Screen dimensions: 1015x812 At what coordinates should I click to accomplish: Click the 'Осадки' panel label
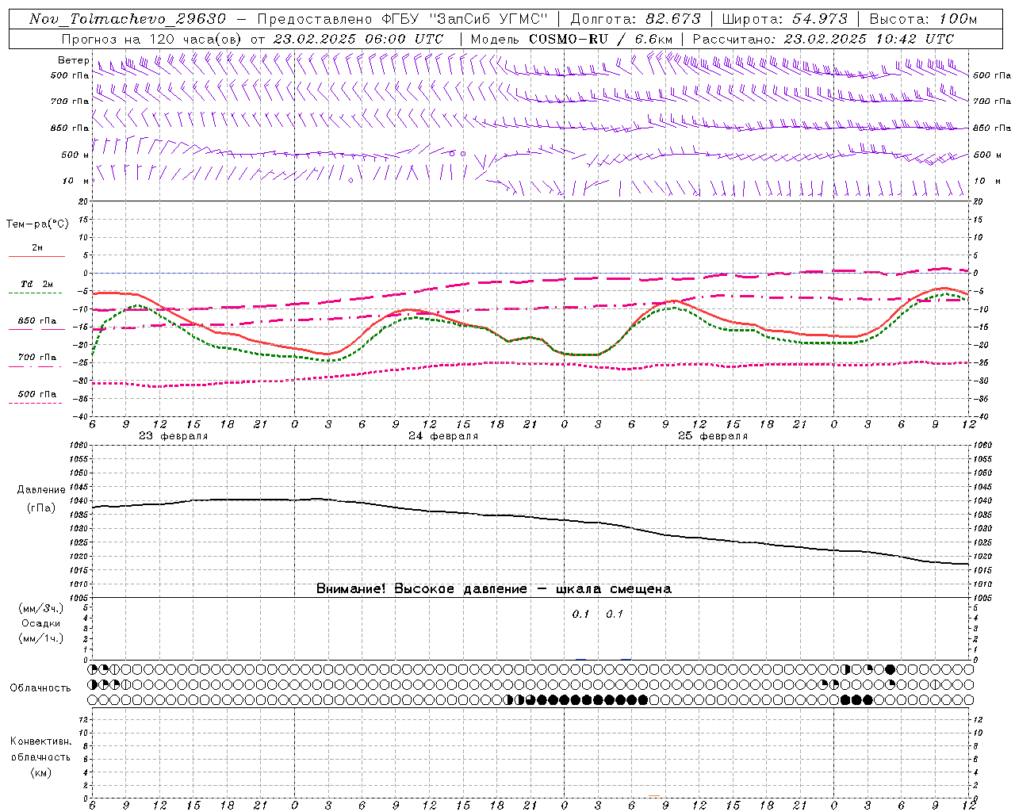[x=41, y=623]
